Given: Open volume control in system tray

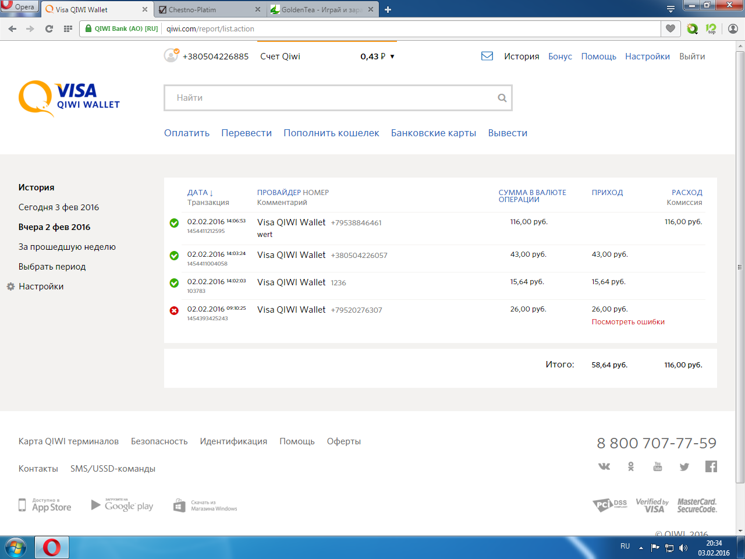Looking at the screenshot, I should pyautogui.click(x=683, y=548).
